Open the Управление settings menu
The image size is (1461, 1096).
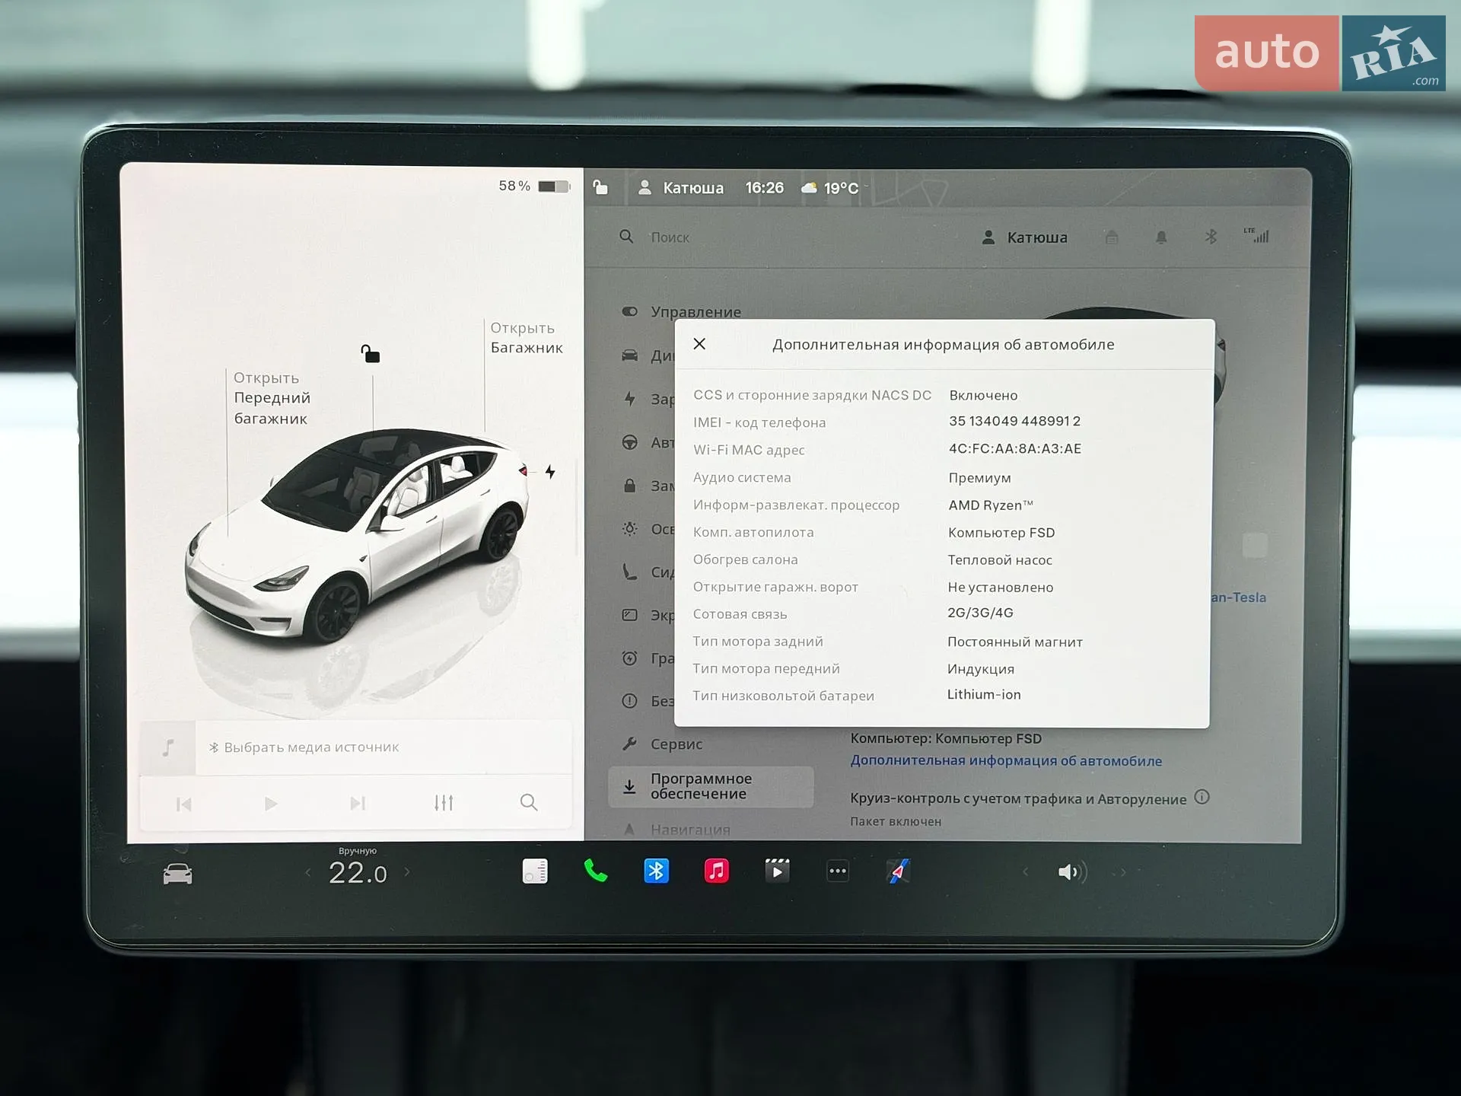tap(681, 312)
